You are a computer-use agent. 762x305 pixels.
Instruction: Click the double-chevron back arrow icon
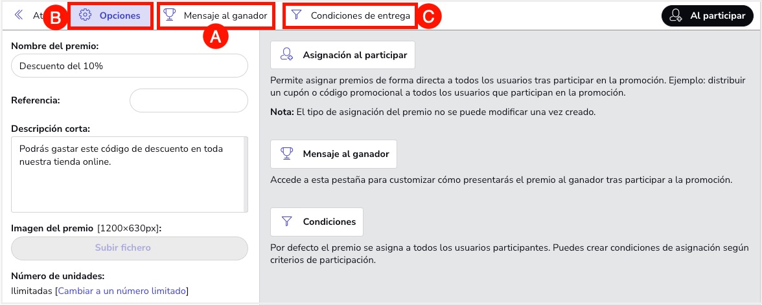point(18,16)
